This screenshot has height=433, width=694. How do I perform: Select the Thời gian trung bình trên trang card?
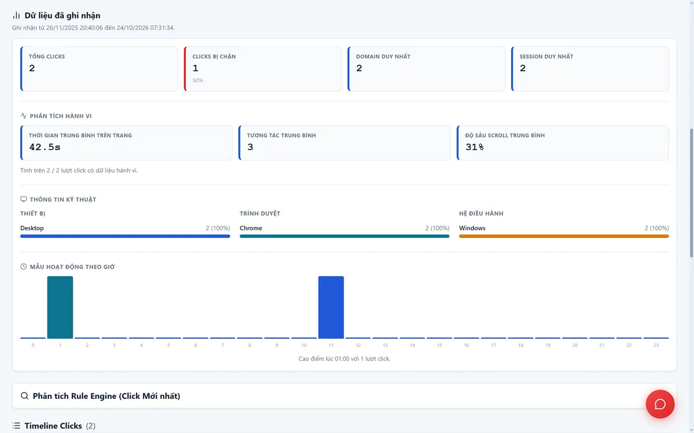coord(126,143)
